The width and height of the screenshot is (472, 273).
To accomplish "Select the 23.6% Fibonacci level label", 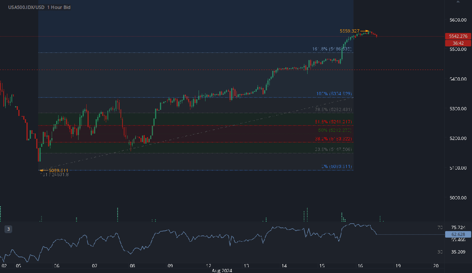I will (333, 150).
